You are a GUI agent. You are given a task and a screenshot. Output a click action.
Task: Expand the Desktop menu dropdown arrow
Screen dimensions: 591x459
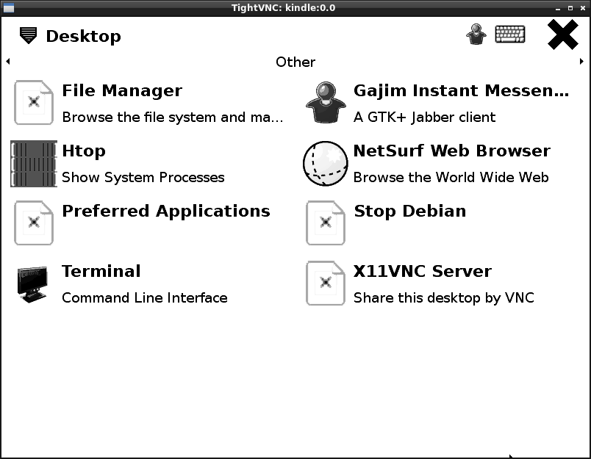tap(28, 35)
